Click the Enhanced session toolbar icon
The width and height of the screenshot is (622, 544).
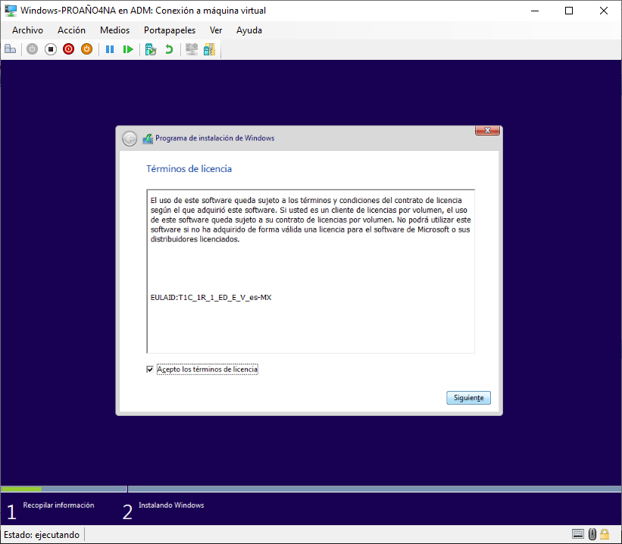coord(192,49)
